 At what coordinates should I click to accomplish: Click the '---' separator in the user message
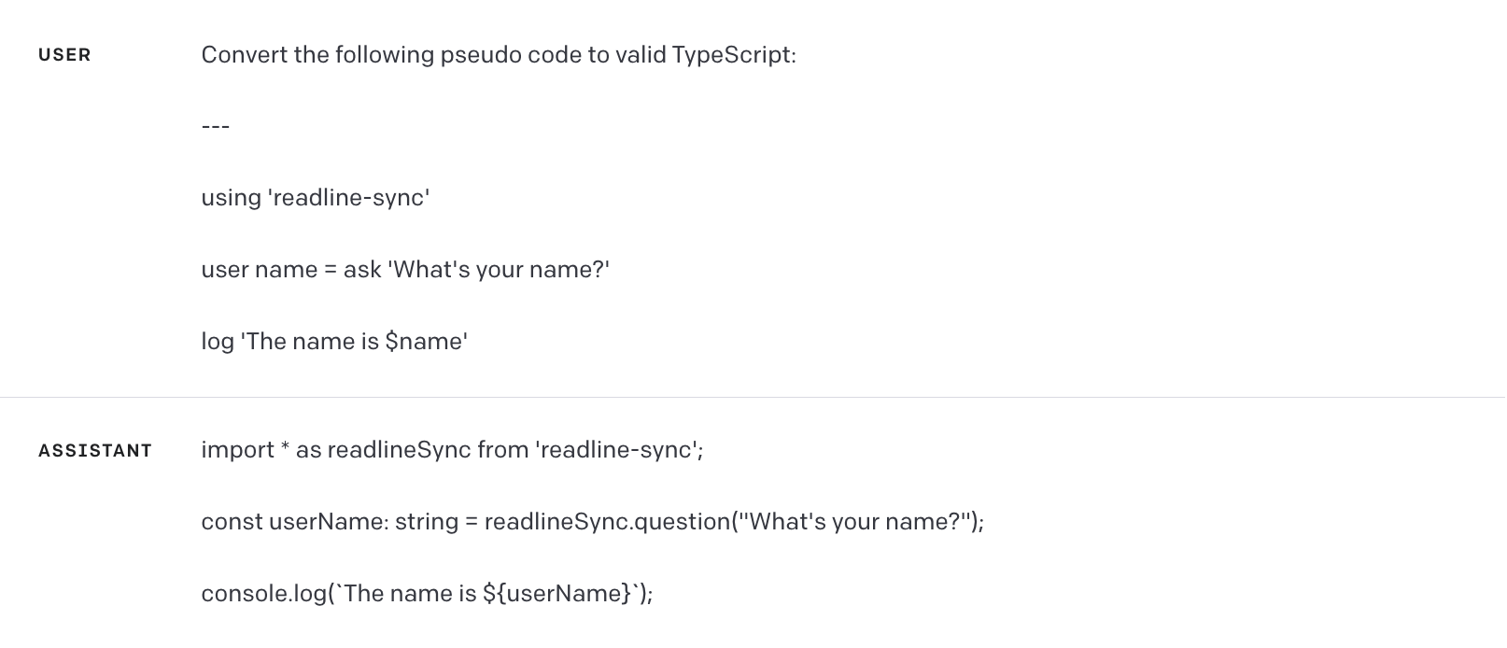(x=216, y=126)
